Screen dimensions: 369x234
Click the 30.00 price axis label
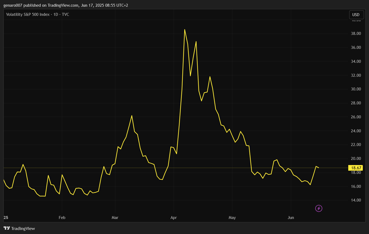click(x=356, y=89)
